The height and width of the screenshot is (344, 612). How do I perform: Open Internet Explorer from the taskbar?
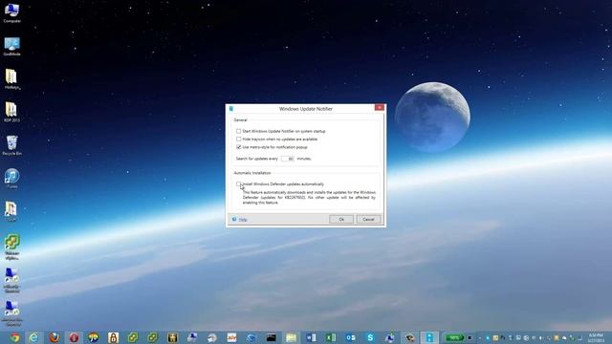click(x=34, y=337)
